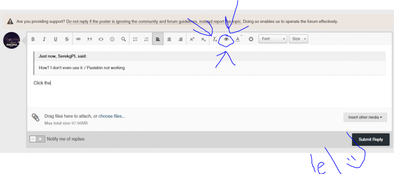Open the emoticon picker
This screenshot has height=174, width=394.
tap(112, 39)
